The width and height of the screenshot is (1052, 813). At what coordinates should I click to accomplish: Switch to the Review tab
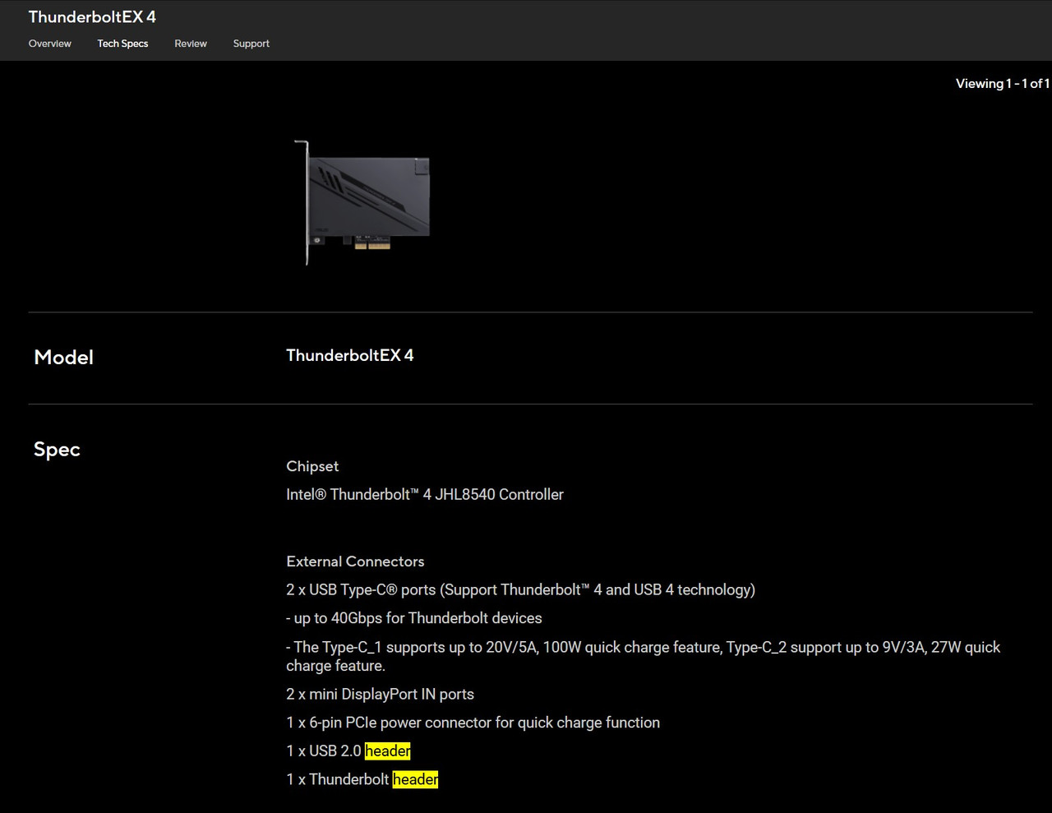[191, 44]
